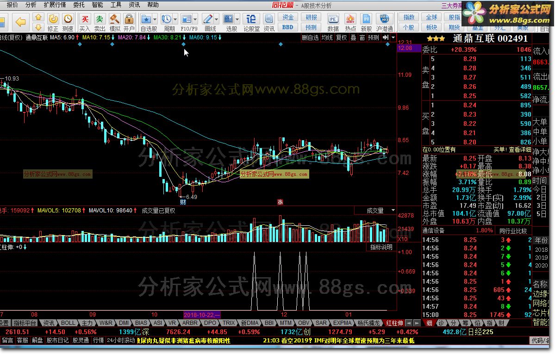555x354 pixels.
Task: Switch to the BOLL indicator tab
Action: coord(68,323)
